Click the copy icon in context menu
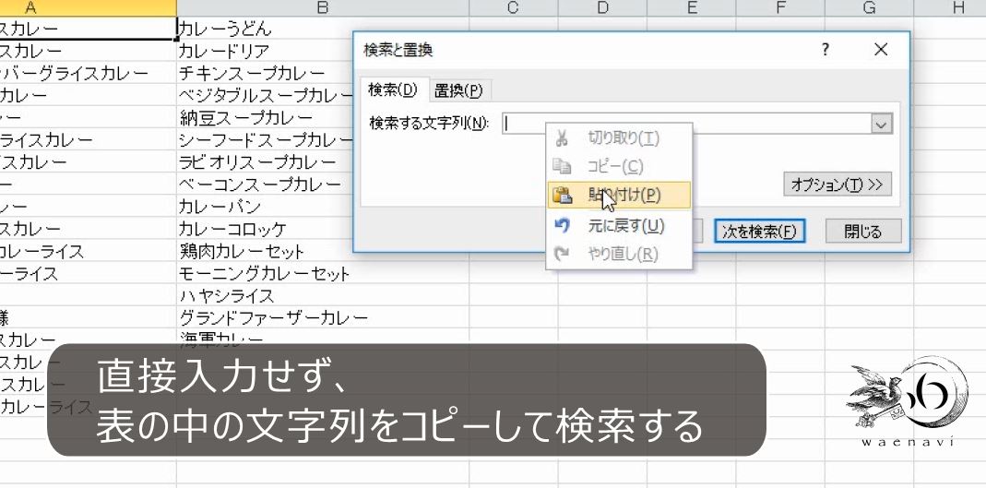This screenshot has height=488, width=986. pos(562,167)
